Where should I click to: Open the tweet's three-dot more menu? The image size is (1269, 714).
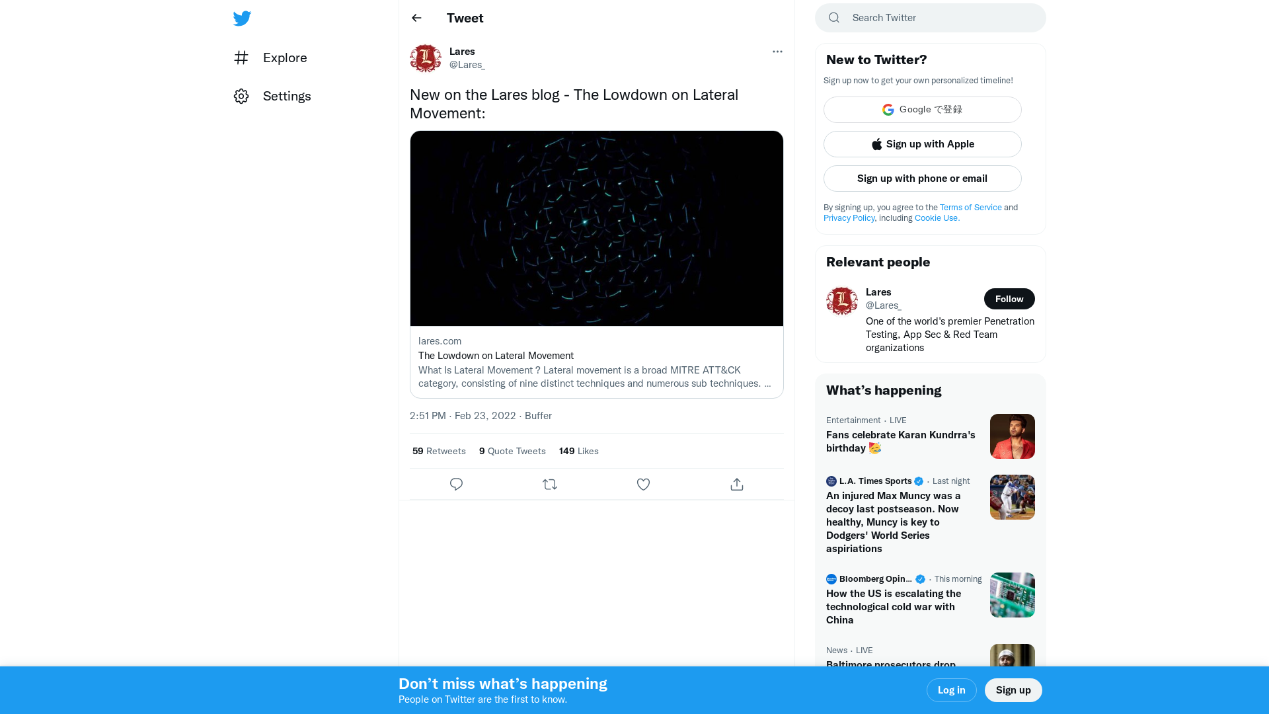(x=777, y=52)
